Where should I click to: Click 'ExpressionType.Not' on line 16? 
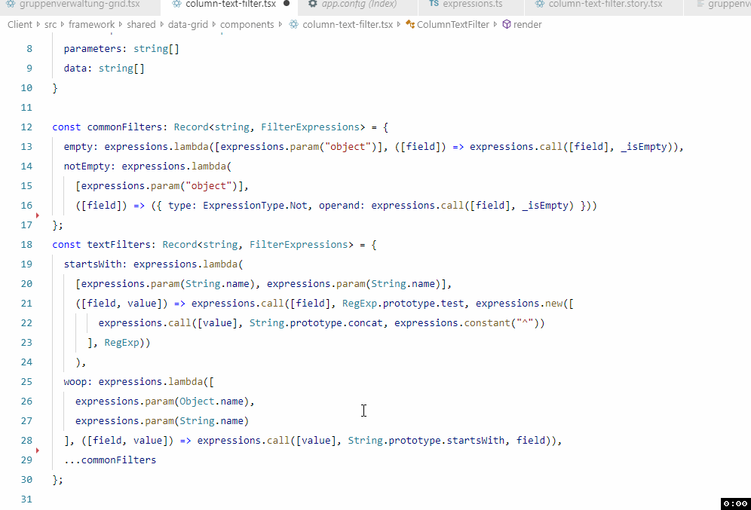[x=255, y=206]
